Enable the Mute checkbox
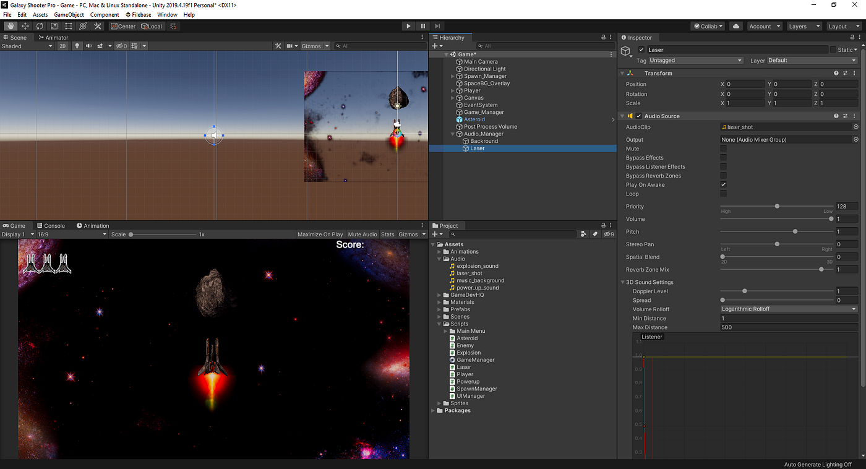This screenshot has width=866, height=469. pos(723,148)
